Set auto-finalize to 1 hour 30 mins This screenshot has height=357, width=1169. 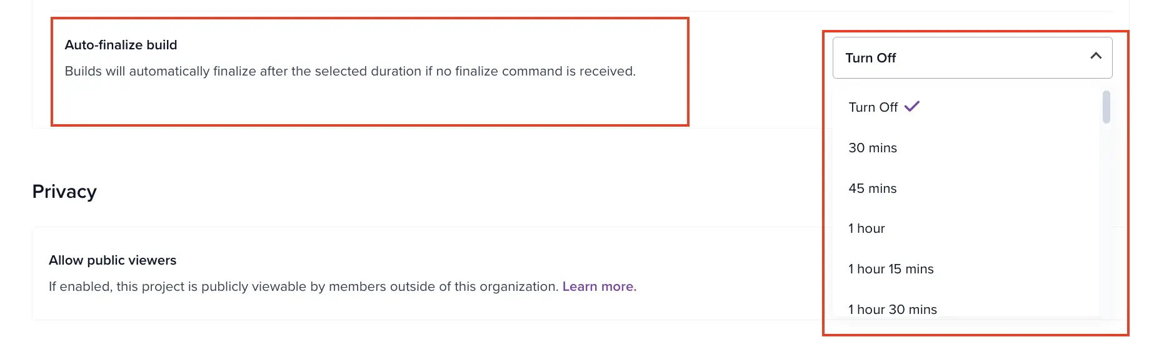point(893,309)
